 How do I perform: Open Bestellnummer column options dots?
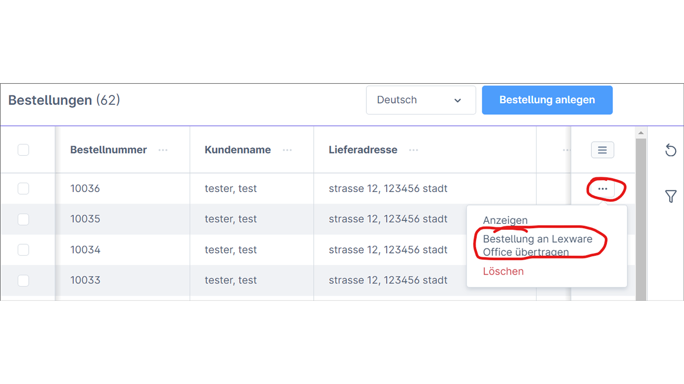163,150
